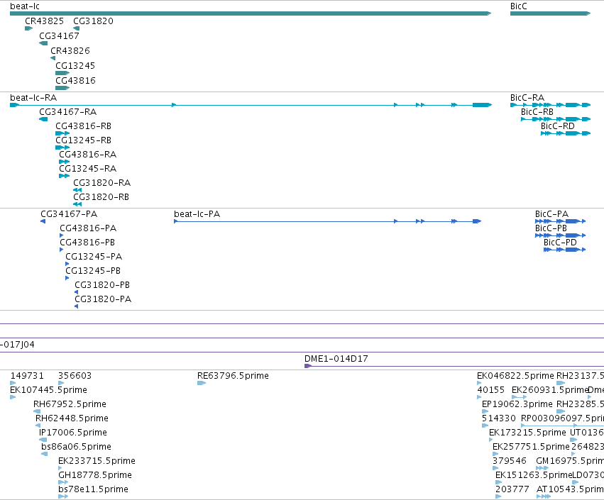Click the BicC gene label in top track
604x500 pixels.
click(519, 6)
